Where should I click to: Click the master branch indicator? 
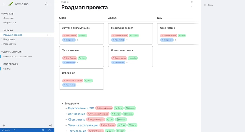click(x=6, y=130)
